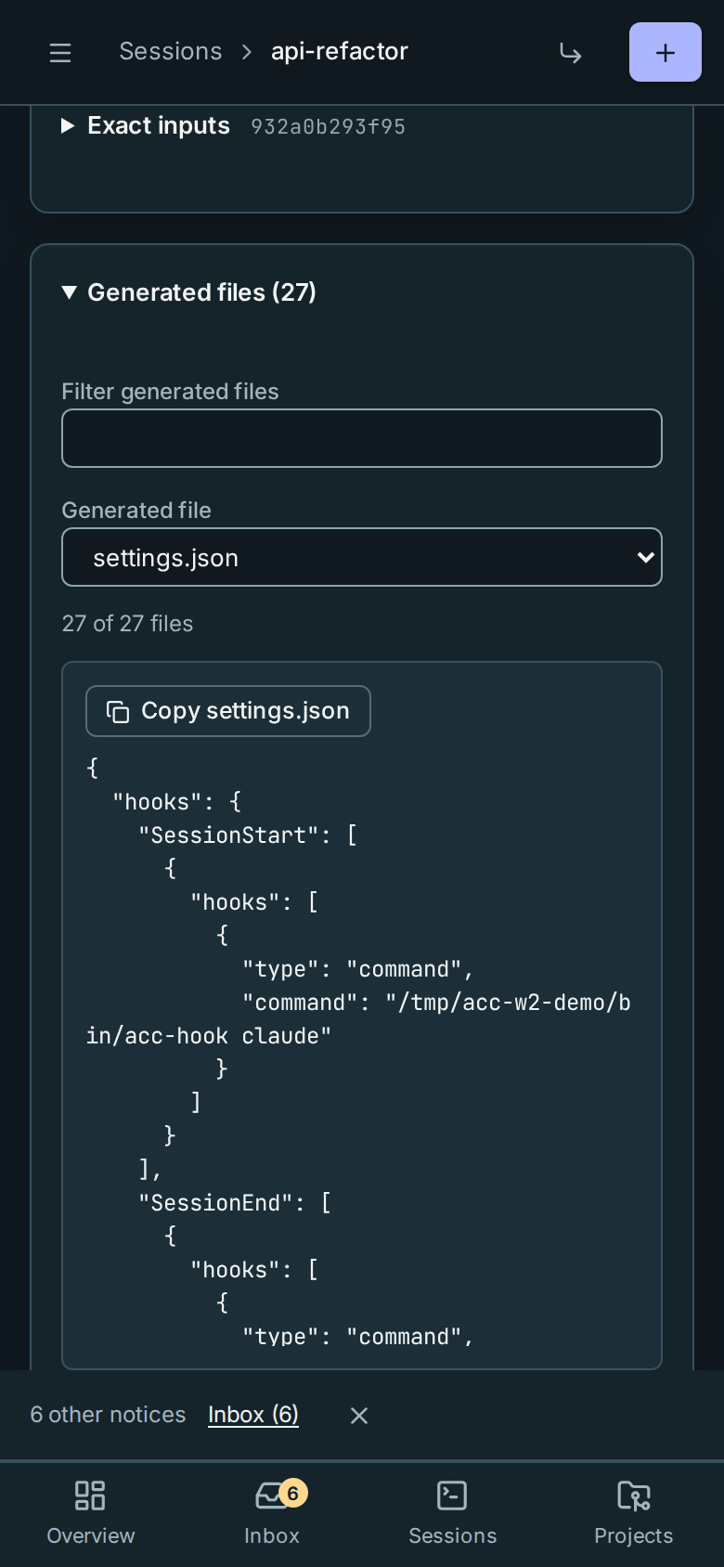Open the hamburger navigation menu

pos(60,52)
